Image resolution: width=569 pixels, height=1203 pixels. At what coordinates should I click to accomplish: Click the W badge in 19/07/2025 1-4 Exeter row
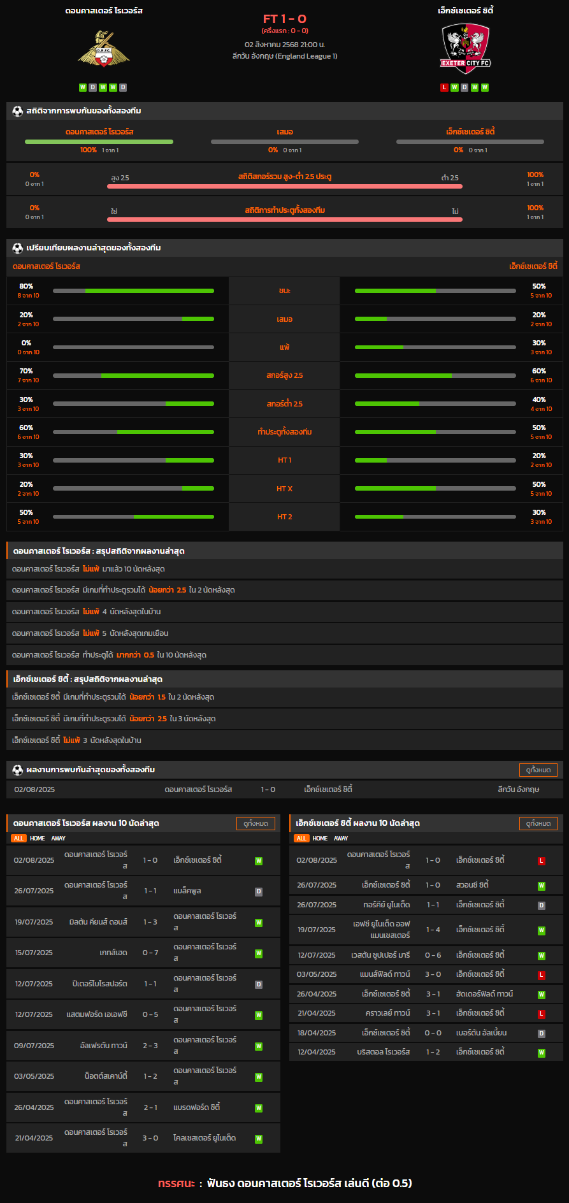(x=542, y=930)
